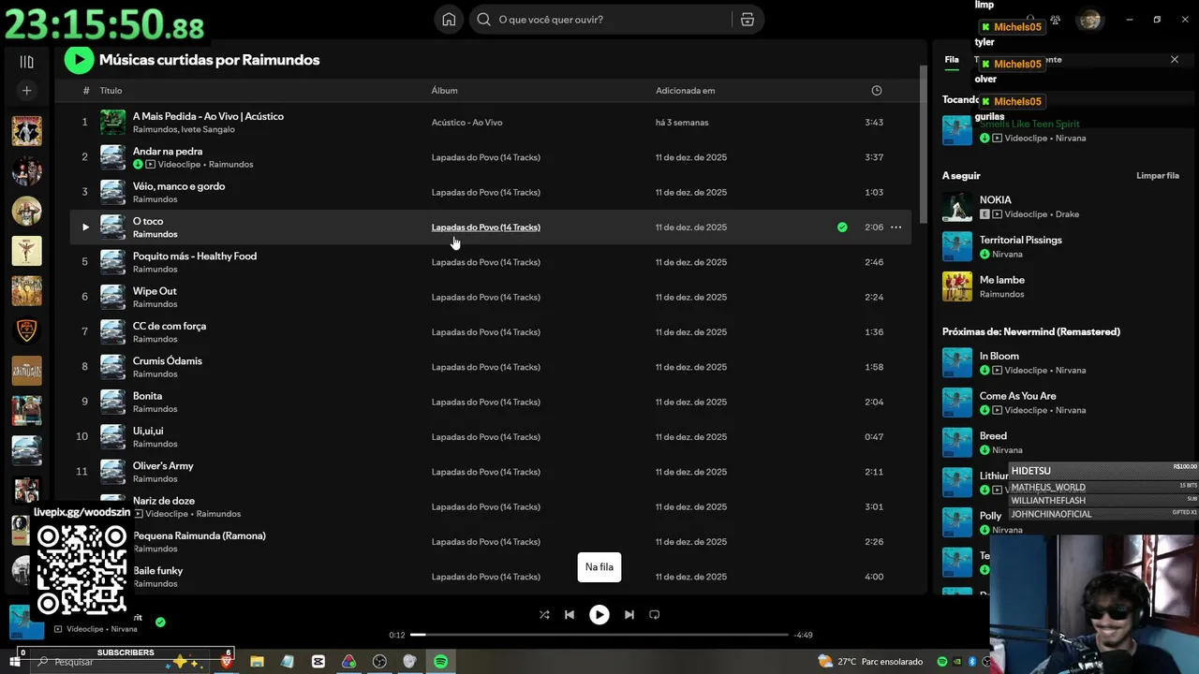Select 'Me lambe' by Raimundos in queue
This screenshot has height=674, width=1199.
[x=1061, y=286]
